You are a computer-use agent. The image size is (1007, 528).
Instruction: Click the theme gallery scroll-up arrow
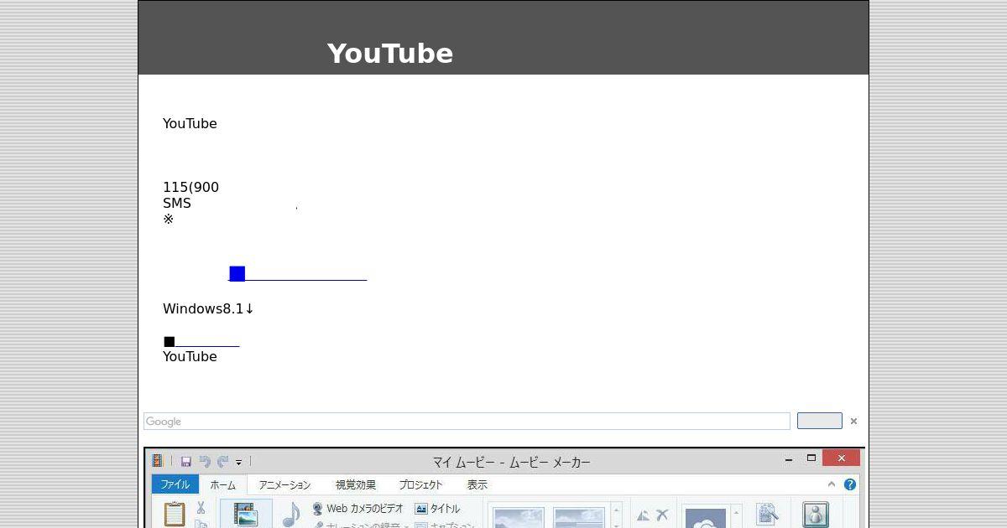tap(616, 510)
